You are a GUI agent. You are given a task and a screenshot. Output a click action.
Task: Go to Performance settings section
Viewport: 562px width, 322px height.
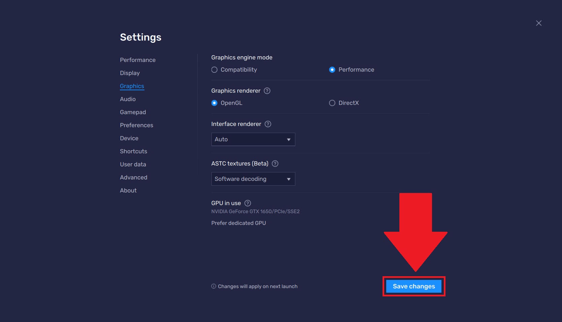coord(138,60)
